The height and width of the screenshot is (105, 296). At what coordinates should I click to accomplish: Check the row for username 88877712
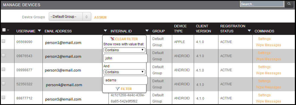point(3,97)
